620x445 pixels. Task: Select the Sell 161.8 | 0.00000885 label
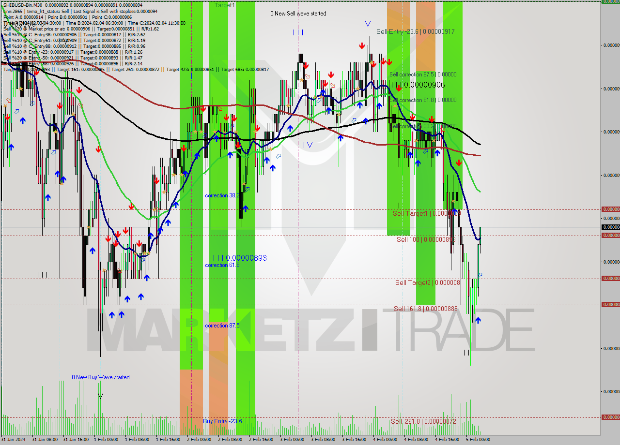(425, 309)
